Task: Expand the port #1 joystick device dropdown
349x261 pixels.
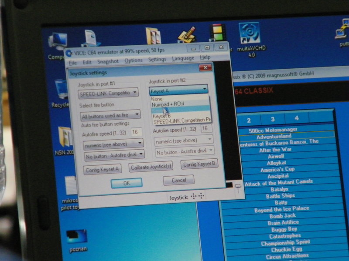Action: tap(108, 93)
